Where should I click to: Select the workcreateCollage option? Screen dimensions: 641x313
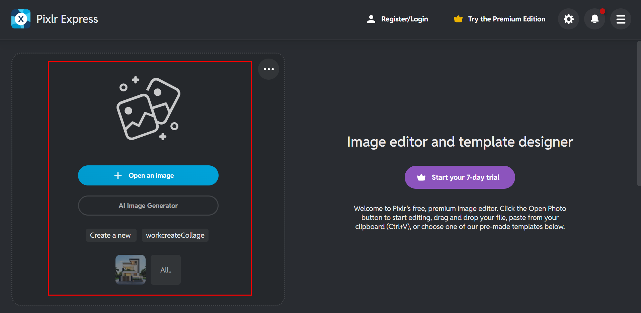[175, 235]
